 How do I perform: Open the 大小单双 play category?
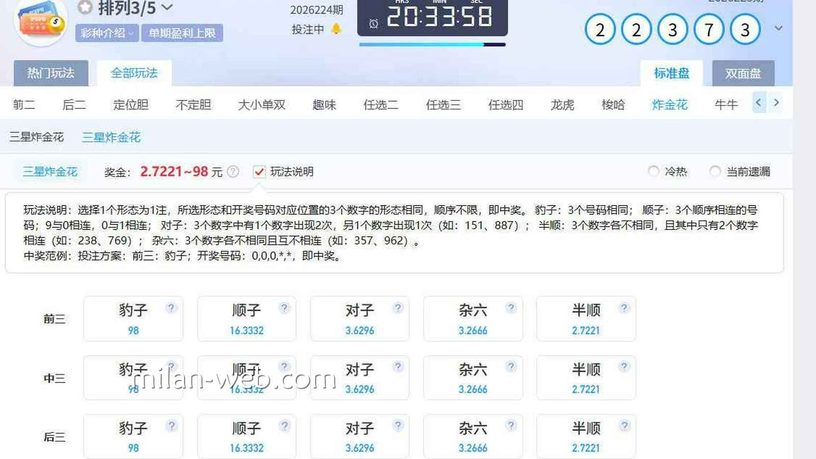tap(262, 105)
